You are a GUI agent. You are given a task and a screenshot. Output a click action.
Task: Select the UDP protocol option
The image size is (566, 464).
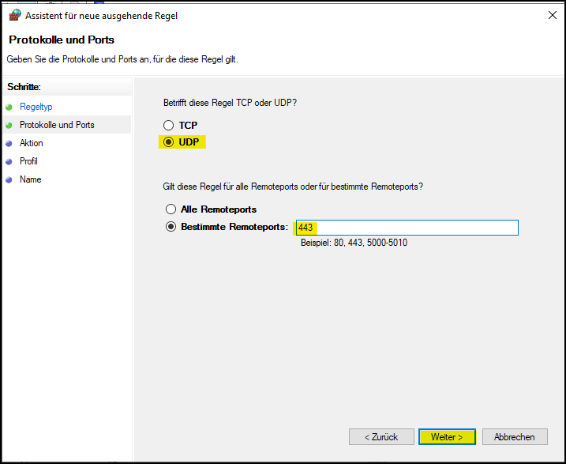point(168,142)
